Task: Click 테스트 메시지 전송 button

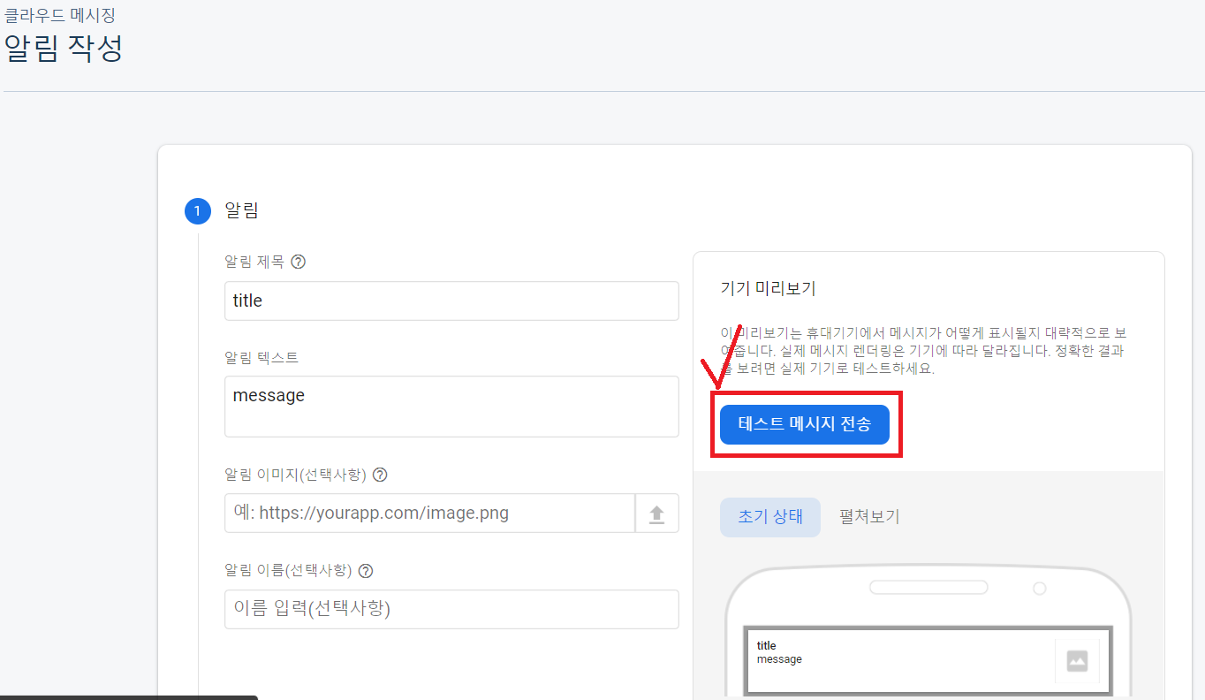Action: (x=804, y=424)
